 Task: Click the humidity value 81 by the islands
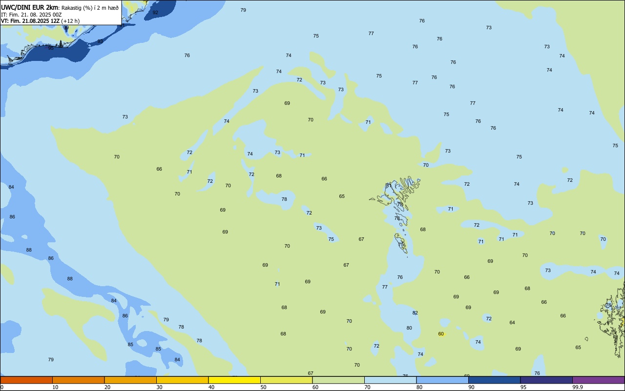pyautogui.click(x=389, y=186)
